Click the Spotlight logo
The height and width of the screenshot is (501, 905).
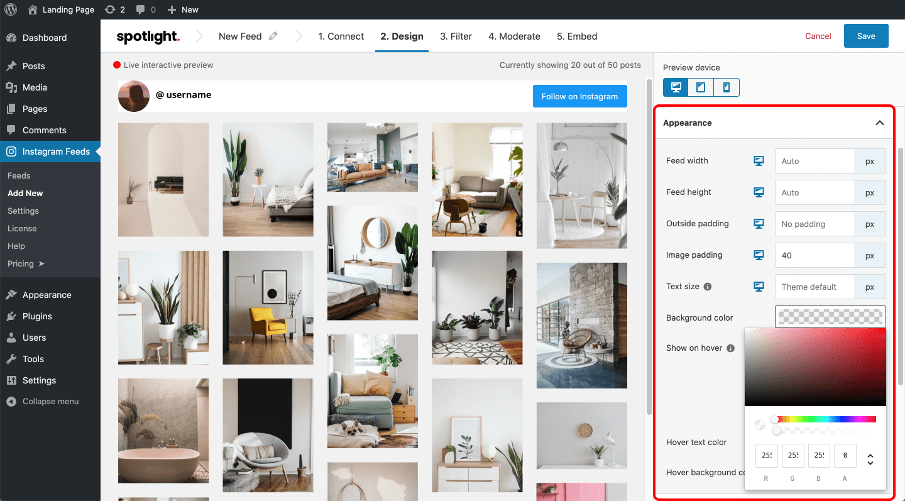[148, 36]
